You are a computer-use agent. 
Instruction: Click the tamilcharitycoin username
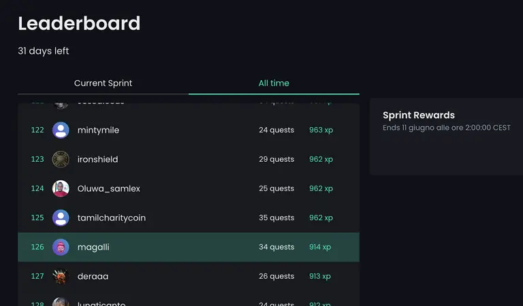[x=112, y=218]
